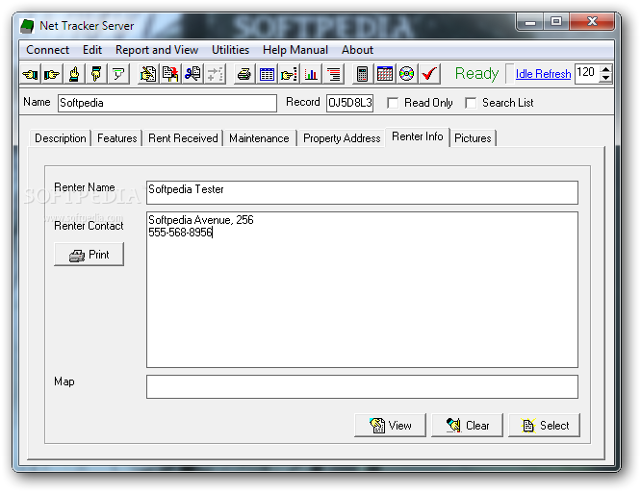Increase the idle refresh value with up arrow
The image size is (641, 492).
[x=605, y=69]
